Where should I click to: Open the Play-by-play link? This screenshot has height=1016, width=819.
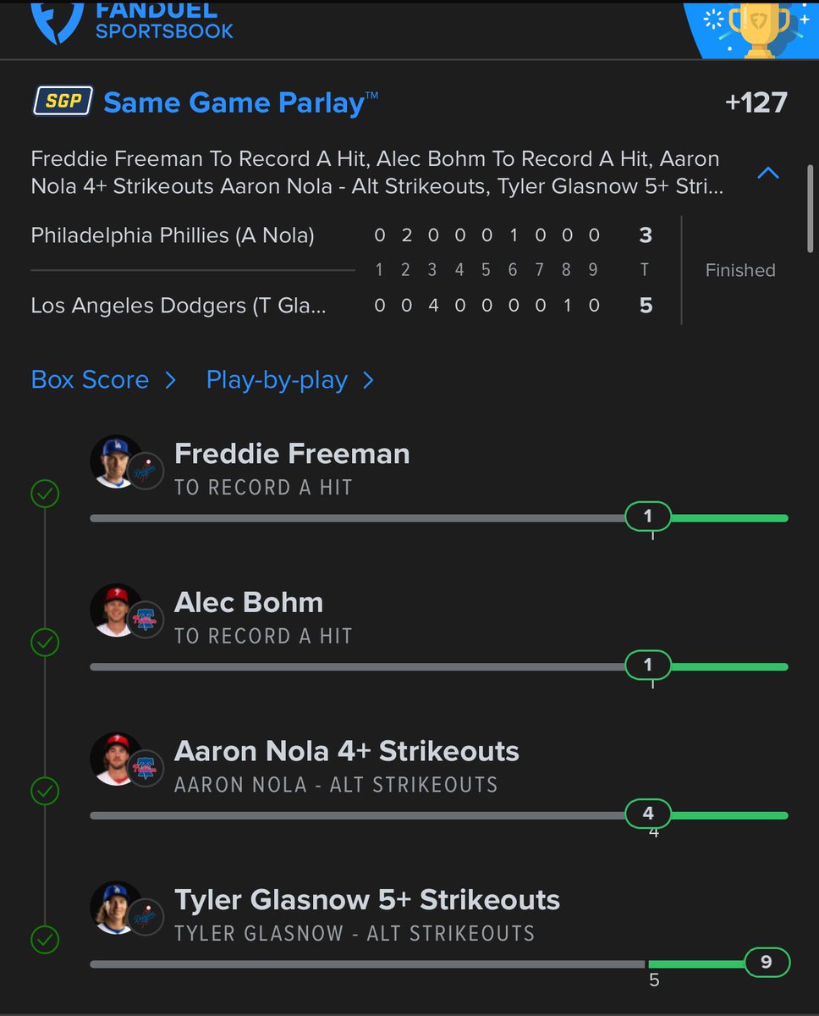277,379
